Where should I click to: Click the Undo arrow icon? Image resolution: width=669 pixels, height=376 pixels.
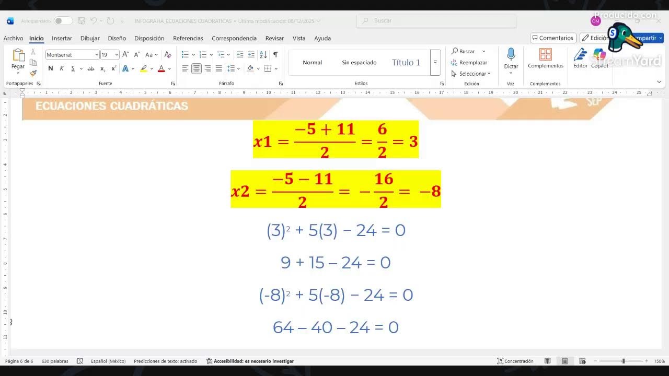coord(93,21)
